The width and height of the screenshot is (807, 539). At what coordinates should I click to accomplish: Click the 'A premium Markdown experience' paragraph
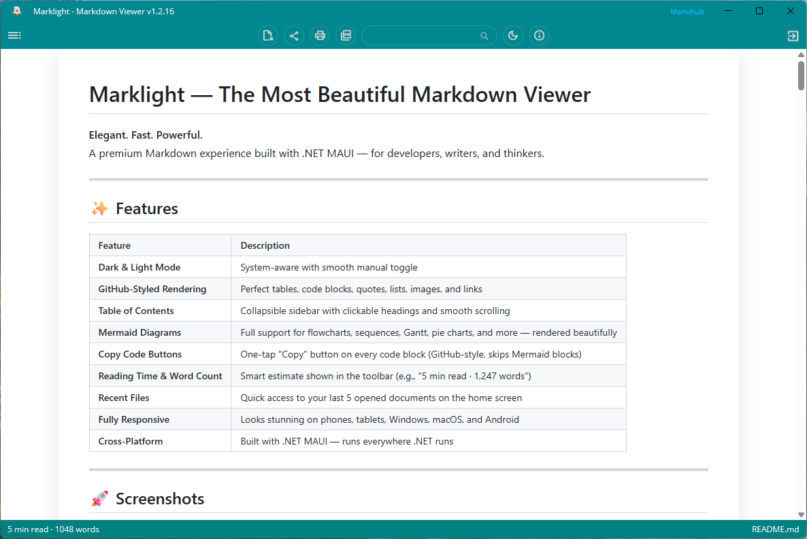tap(316, 153)
